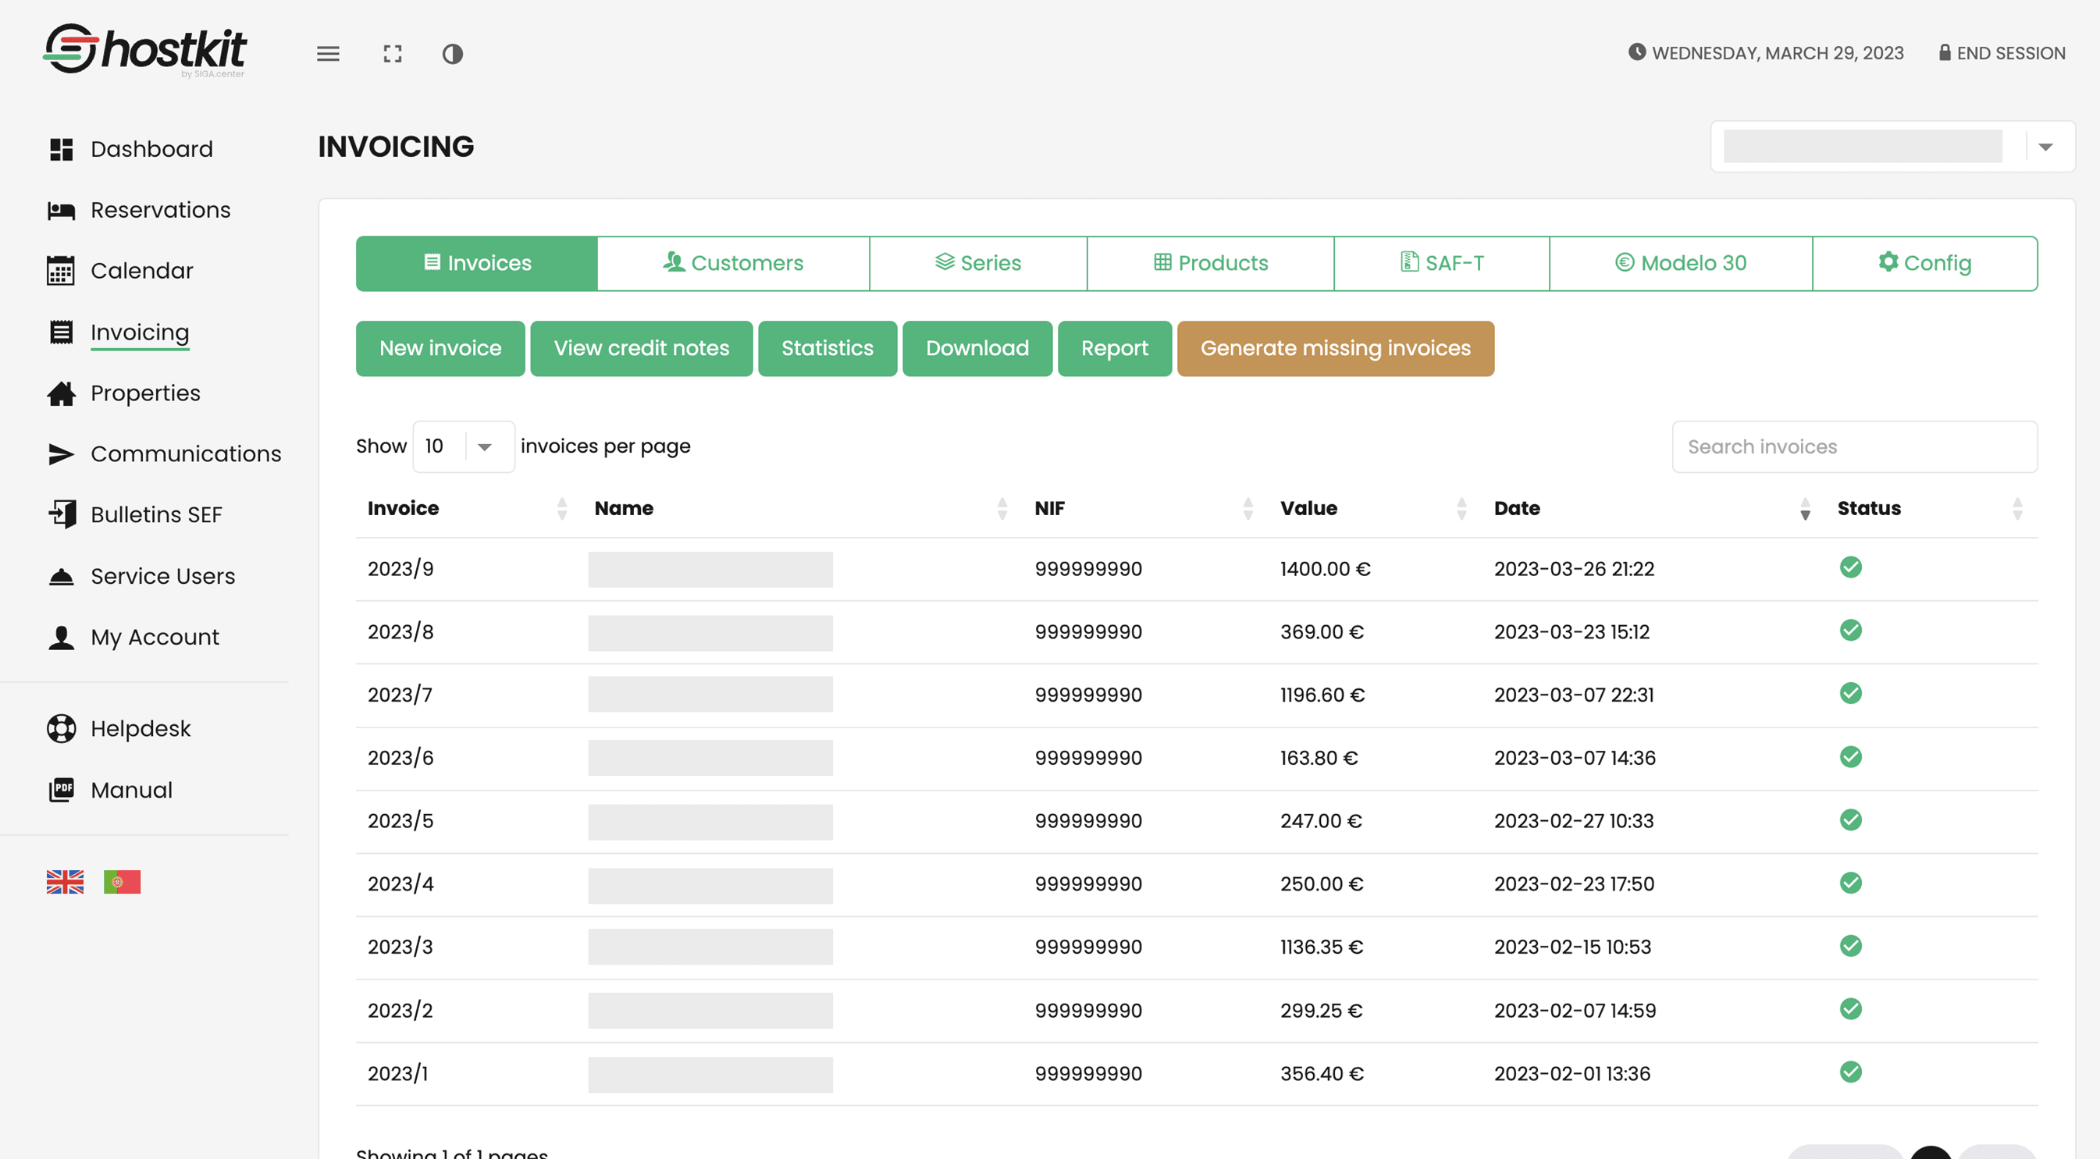Switch to the Customers tab
Screen dimensions: 2100x1159
pos(733,262)
